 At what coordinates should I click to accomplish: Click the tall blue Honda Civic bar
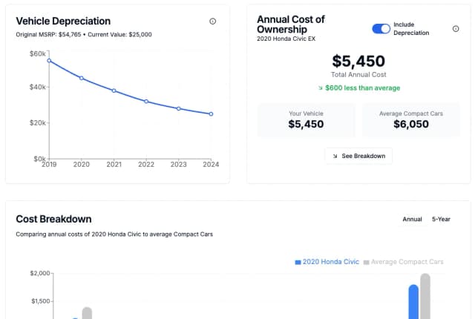[413, 303]
